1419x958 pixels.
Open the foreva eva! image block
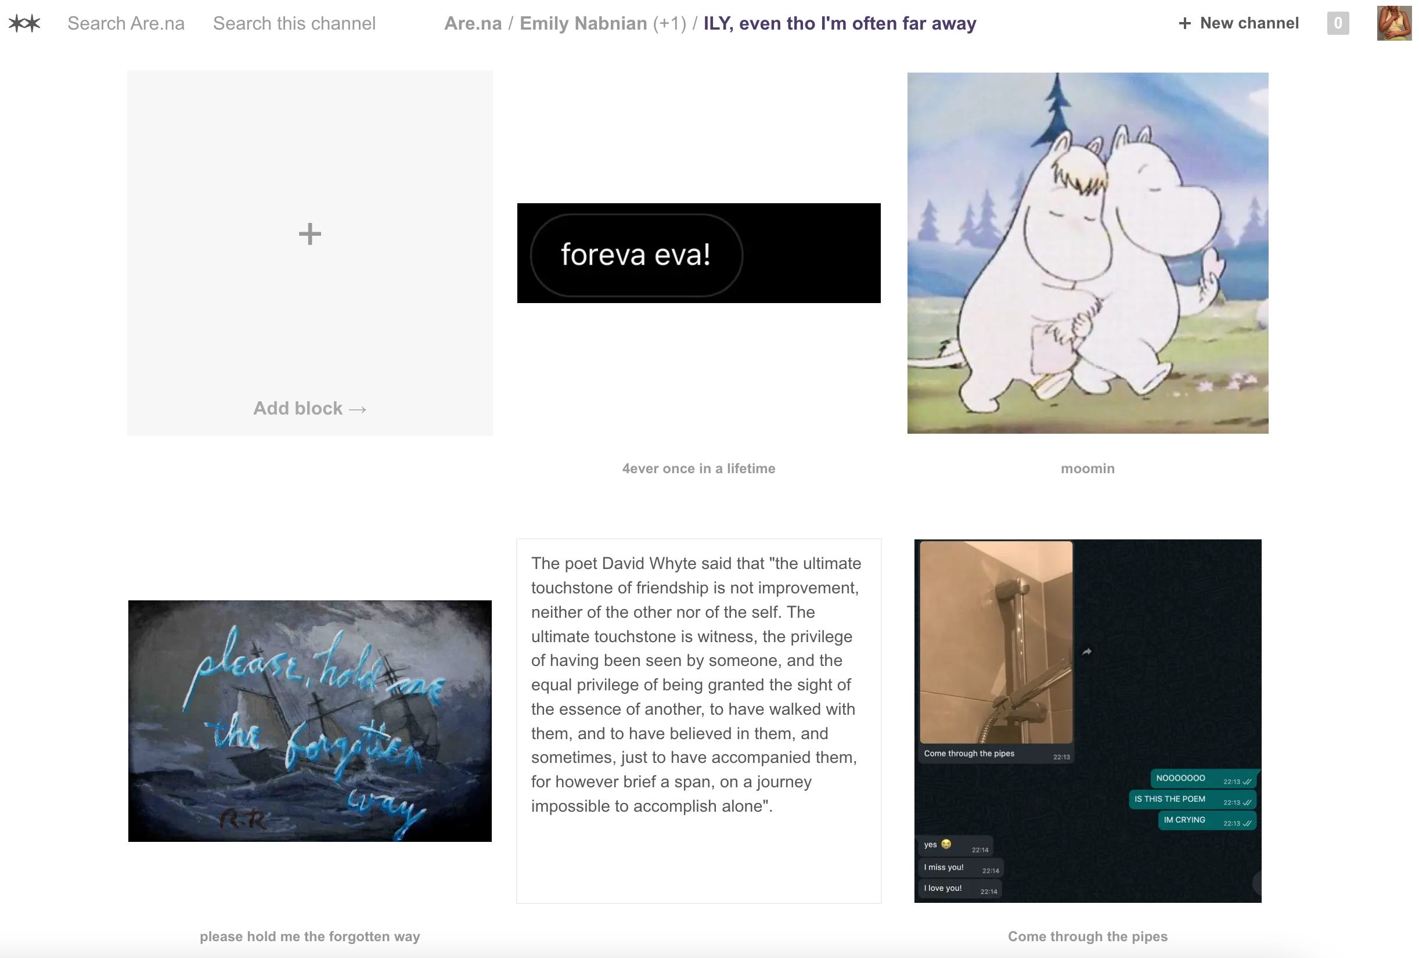point(698,253)
